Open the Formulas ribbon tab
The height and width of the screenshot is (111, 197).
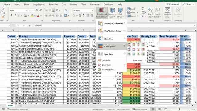point(53,4)
